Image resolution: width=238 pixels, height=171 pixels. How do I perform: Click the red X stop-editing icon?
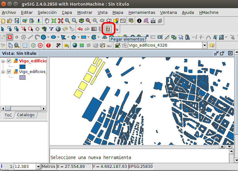point(10,37)
